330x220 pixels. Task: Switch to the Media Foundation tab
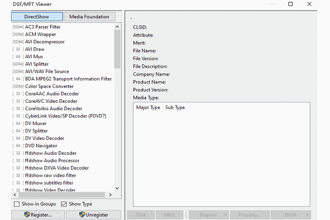pyautogui.click(x=89, y=17)
